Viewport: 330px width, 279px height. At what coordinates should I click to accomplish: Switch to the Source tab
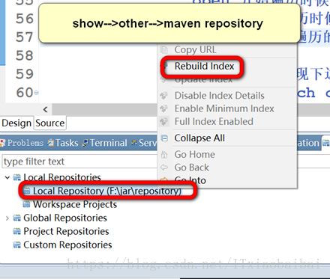[x=49, y=123]
